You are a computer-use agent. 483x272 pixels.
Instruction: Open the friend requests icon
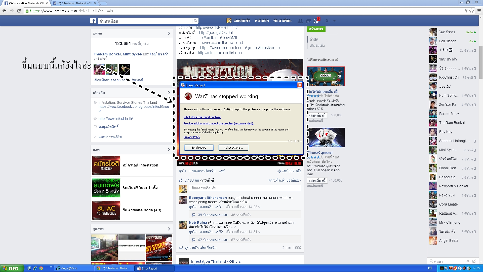[300, 21]
